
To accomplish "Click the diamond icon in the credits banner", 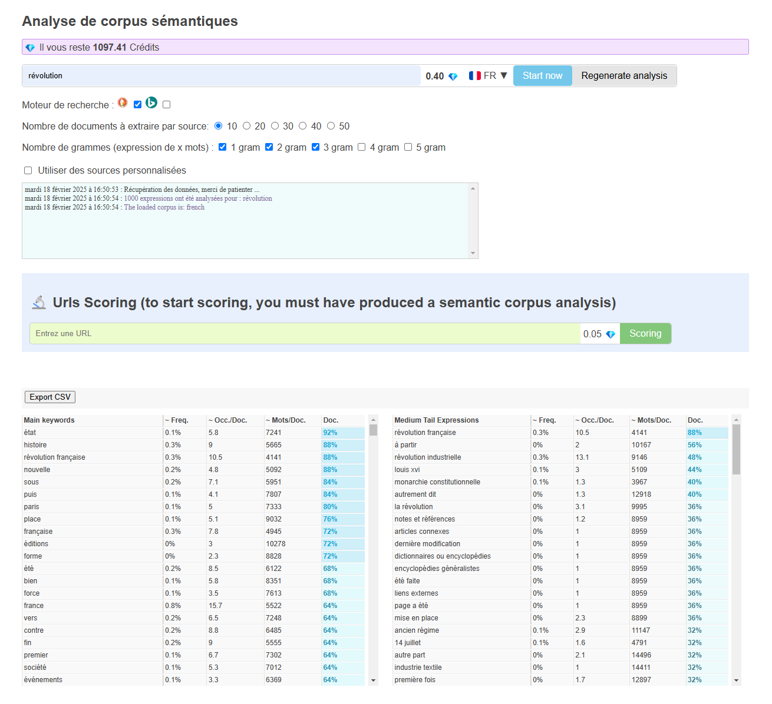I will tap(30, 48).
